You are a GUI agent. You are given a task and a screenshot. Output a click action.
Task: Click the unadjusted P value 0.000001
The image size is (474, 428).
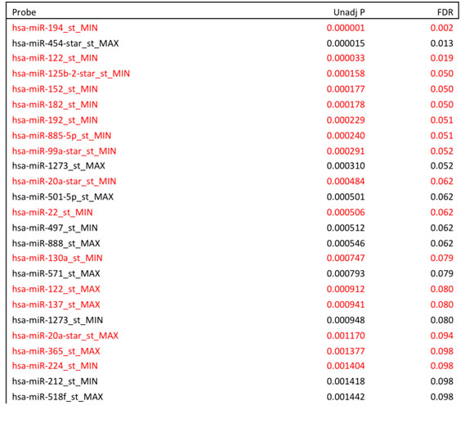pyautogui.click(x=346, y=28)
